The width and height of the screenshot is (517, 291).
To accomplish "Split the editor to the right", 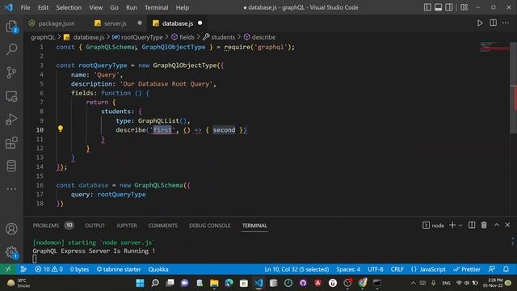I will click(493, 23).
